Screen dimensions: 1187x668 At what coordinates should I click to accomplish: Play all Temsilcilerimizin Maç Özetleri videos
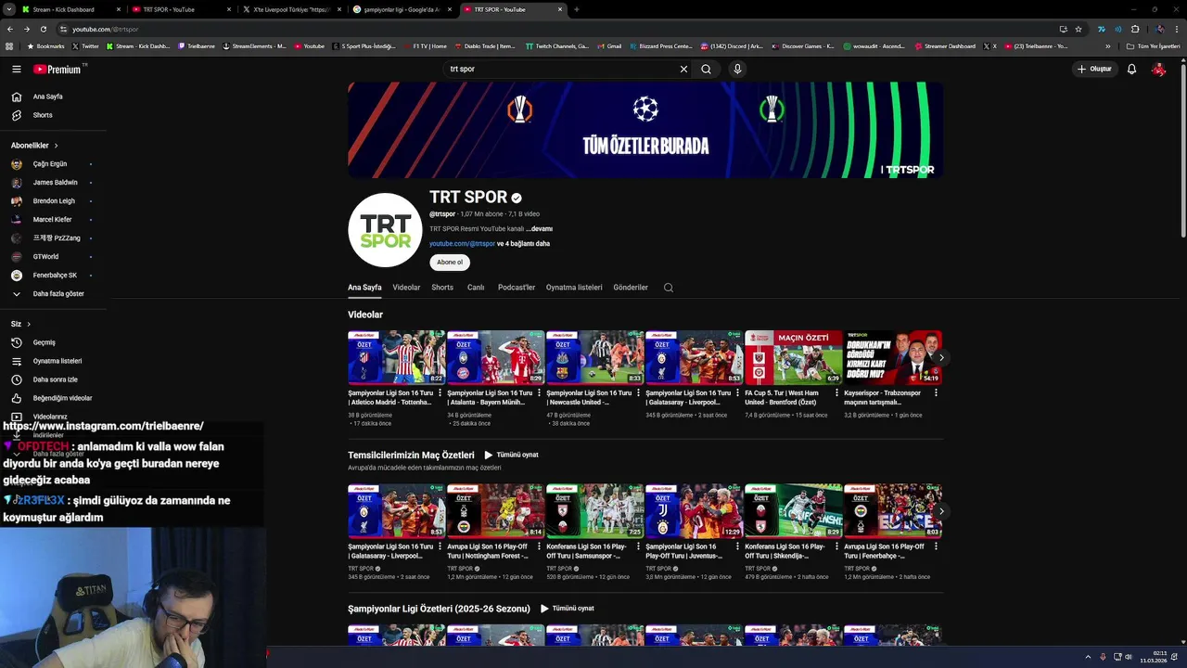511,456
